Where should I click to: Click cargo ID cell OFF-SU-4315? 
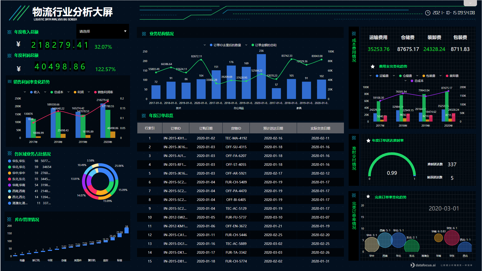point(236,147)
